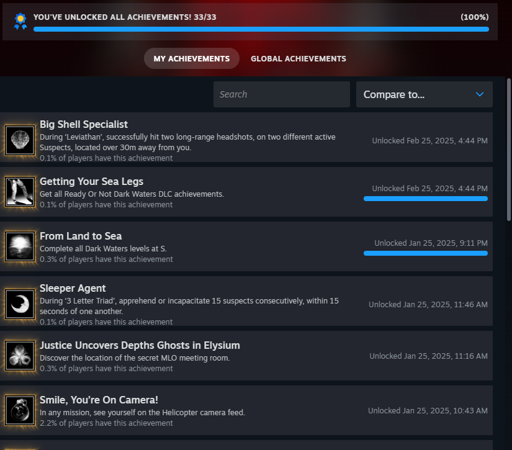This screenshot has width=512, height=450.
Task: Switch to the My Achievements tab
Action: point(192,58)
